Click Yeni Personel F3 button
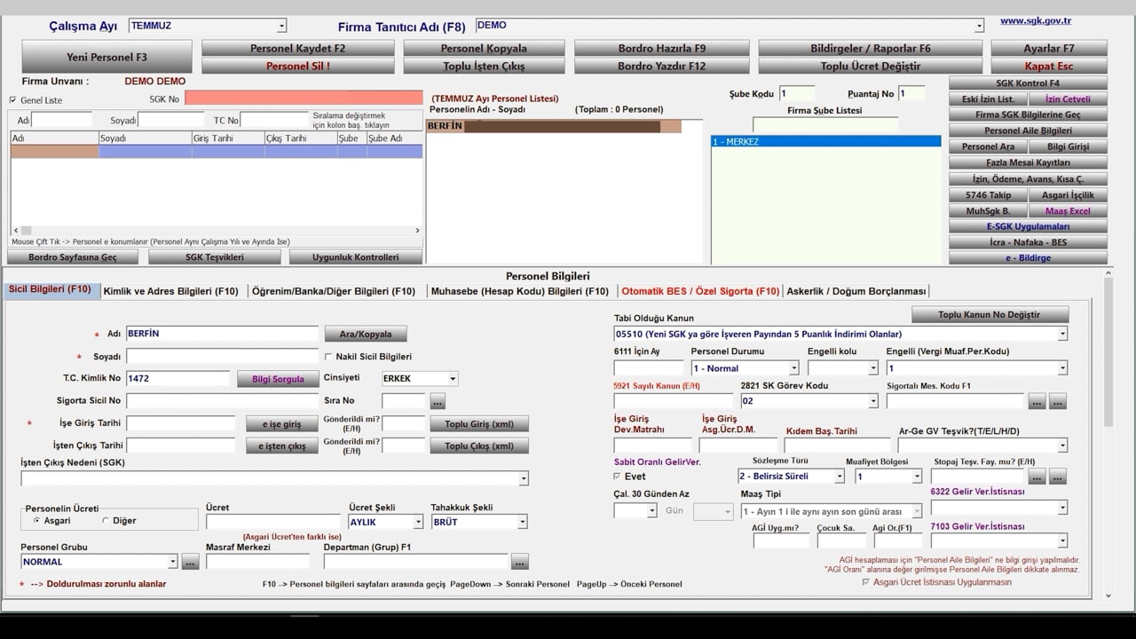The width and height of the screenshot is (1136, 639). (x=106, y=57)
